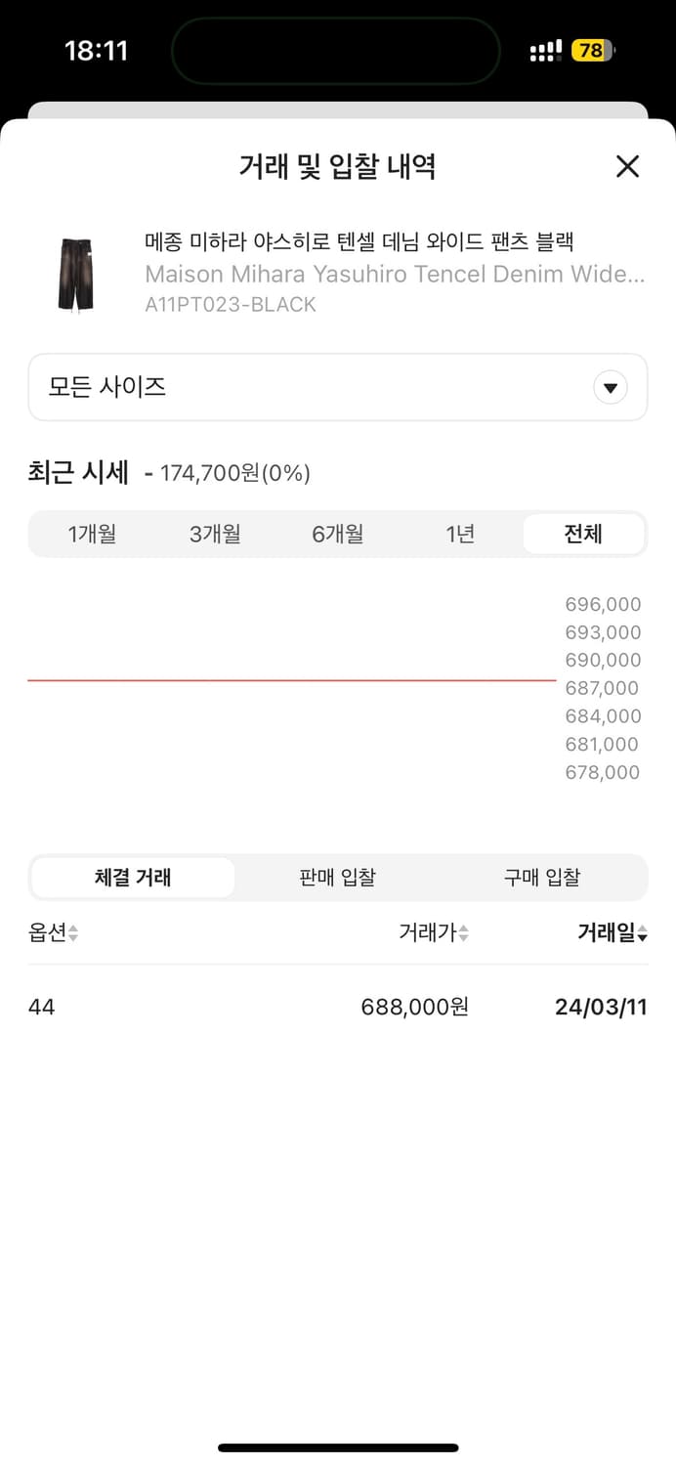Switch to the 판매 입찰 tab

pos(337,877)
